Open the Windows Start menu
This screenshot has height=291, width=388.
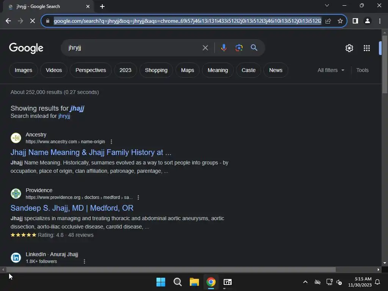pos(161,282)
